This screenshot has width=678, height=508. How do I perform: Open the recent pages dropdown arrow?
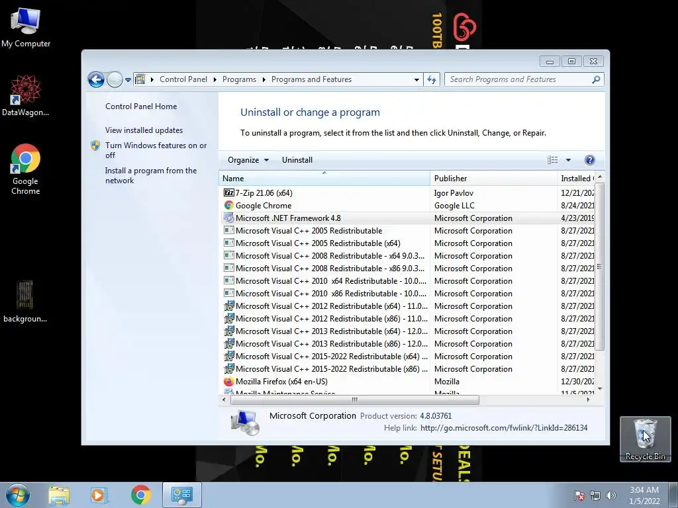tap(128, 80)
